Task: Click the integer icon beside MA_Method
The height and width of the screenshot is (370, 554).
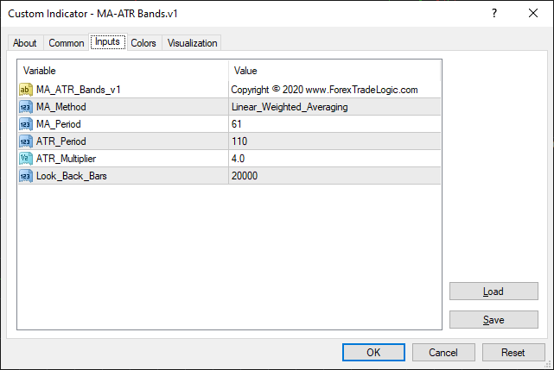Action: click(x=26, y=107)
